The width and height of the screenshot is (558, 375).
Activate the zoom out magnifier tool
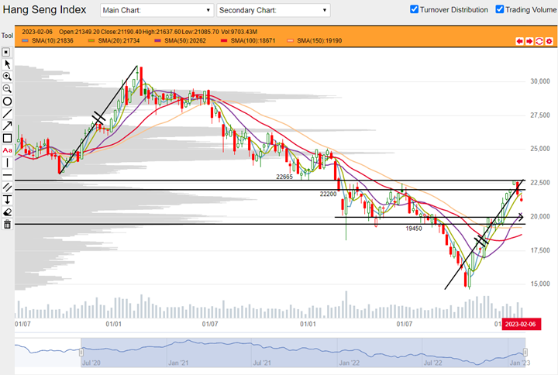click(7, 88)
